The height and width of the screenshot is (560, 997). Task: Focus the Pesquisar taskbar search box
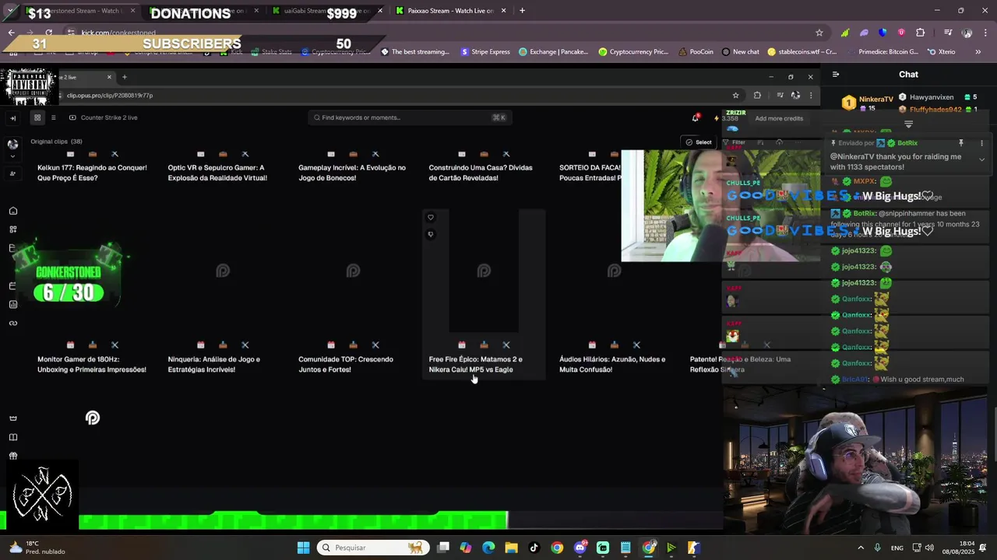tap(373, 548)
